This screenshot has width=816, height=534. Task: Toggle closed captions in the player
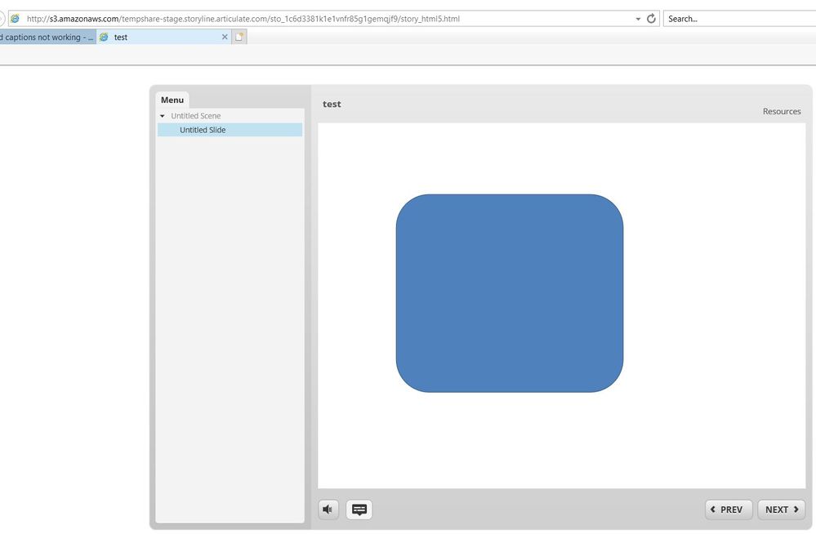point(359,510)
